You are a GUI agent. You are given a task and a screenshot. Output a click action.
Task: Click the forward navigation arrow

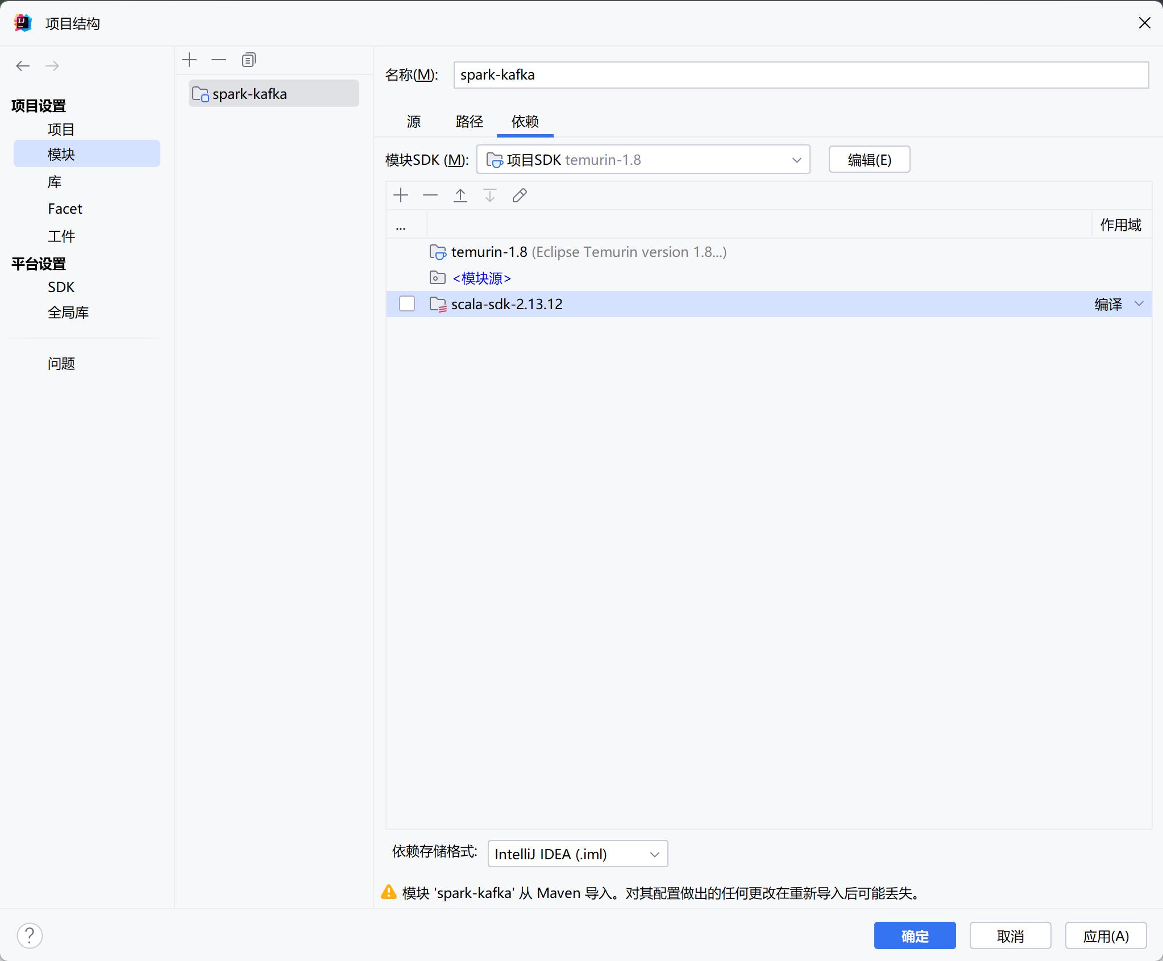point(52,66)
